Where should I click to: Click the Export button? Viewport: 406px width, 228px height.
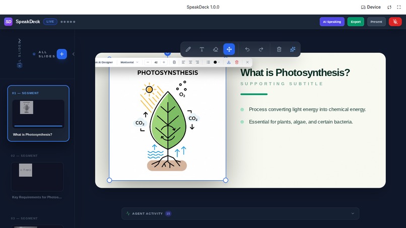356,22
